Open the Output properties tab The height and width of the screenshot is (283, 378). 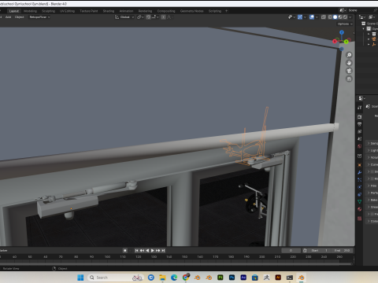coord(360,124)
